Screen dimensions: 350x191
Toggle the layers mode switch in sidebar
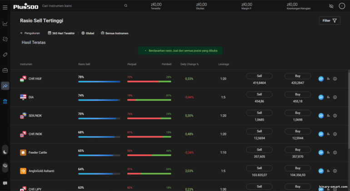click(5, 166)
